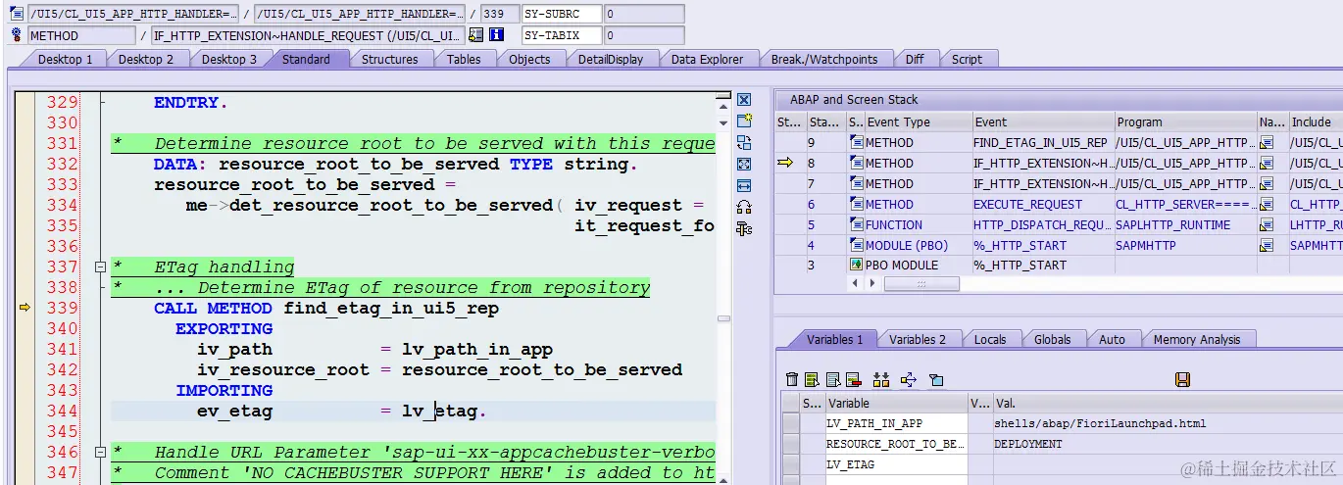Open the Tables tab
1343x485 pixels.
[464, 59]
